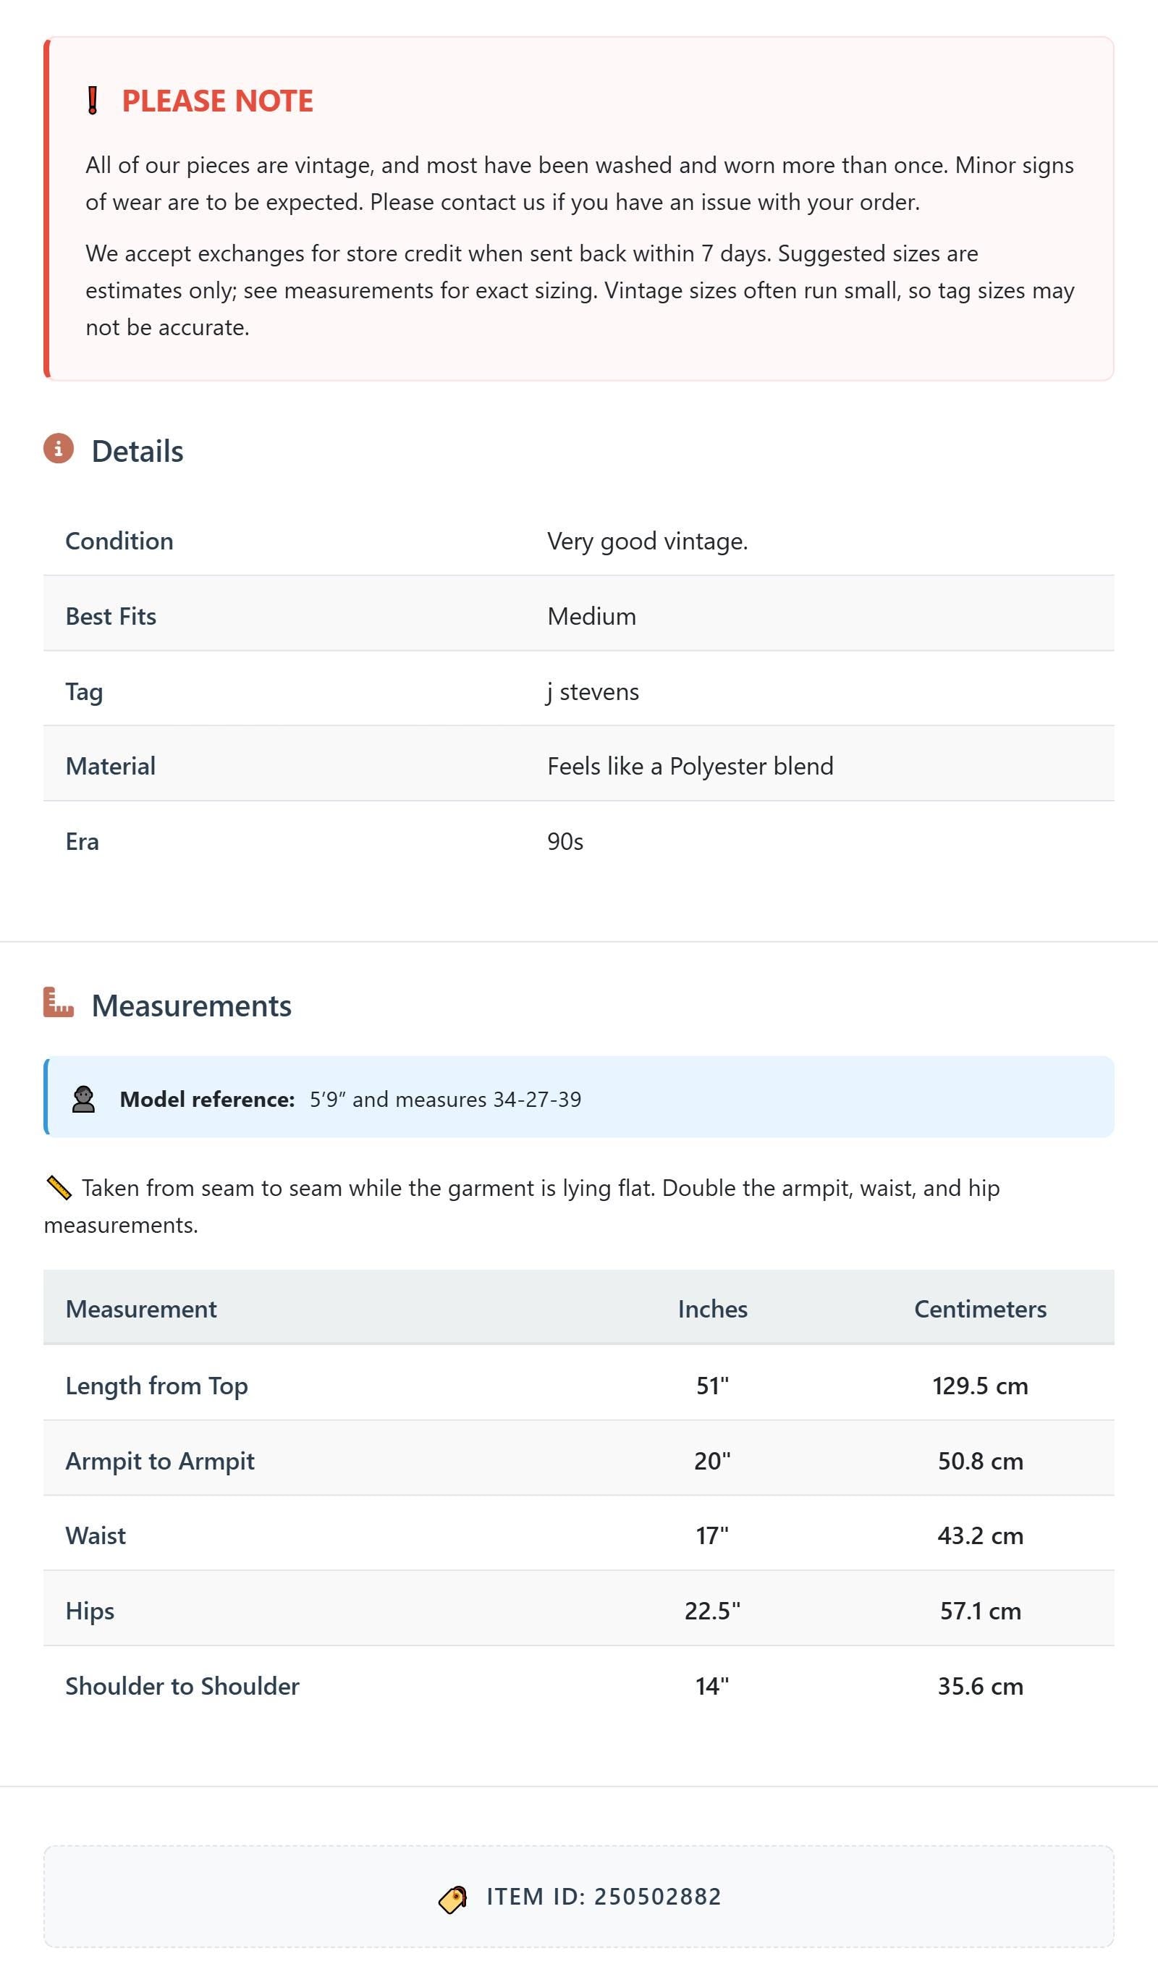
Task: Click the Measurement column header
Action: 141,1308
